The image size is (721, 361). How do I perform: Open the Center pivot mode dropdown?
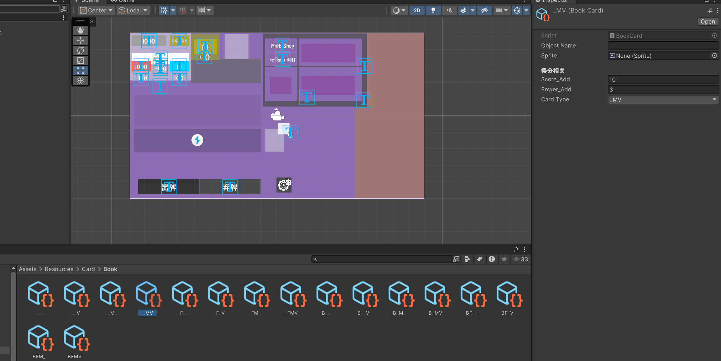[97, 10]
